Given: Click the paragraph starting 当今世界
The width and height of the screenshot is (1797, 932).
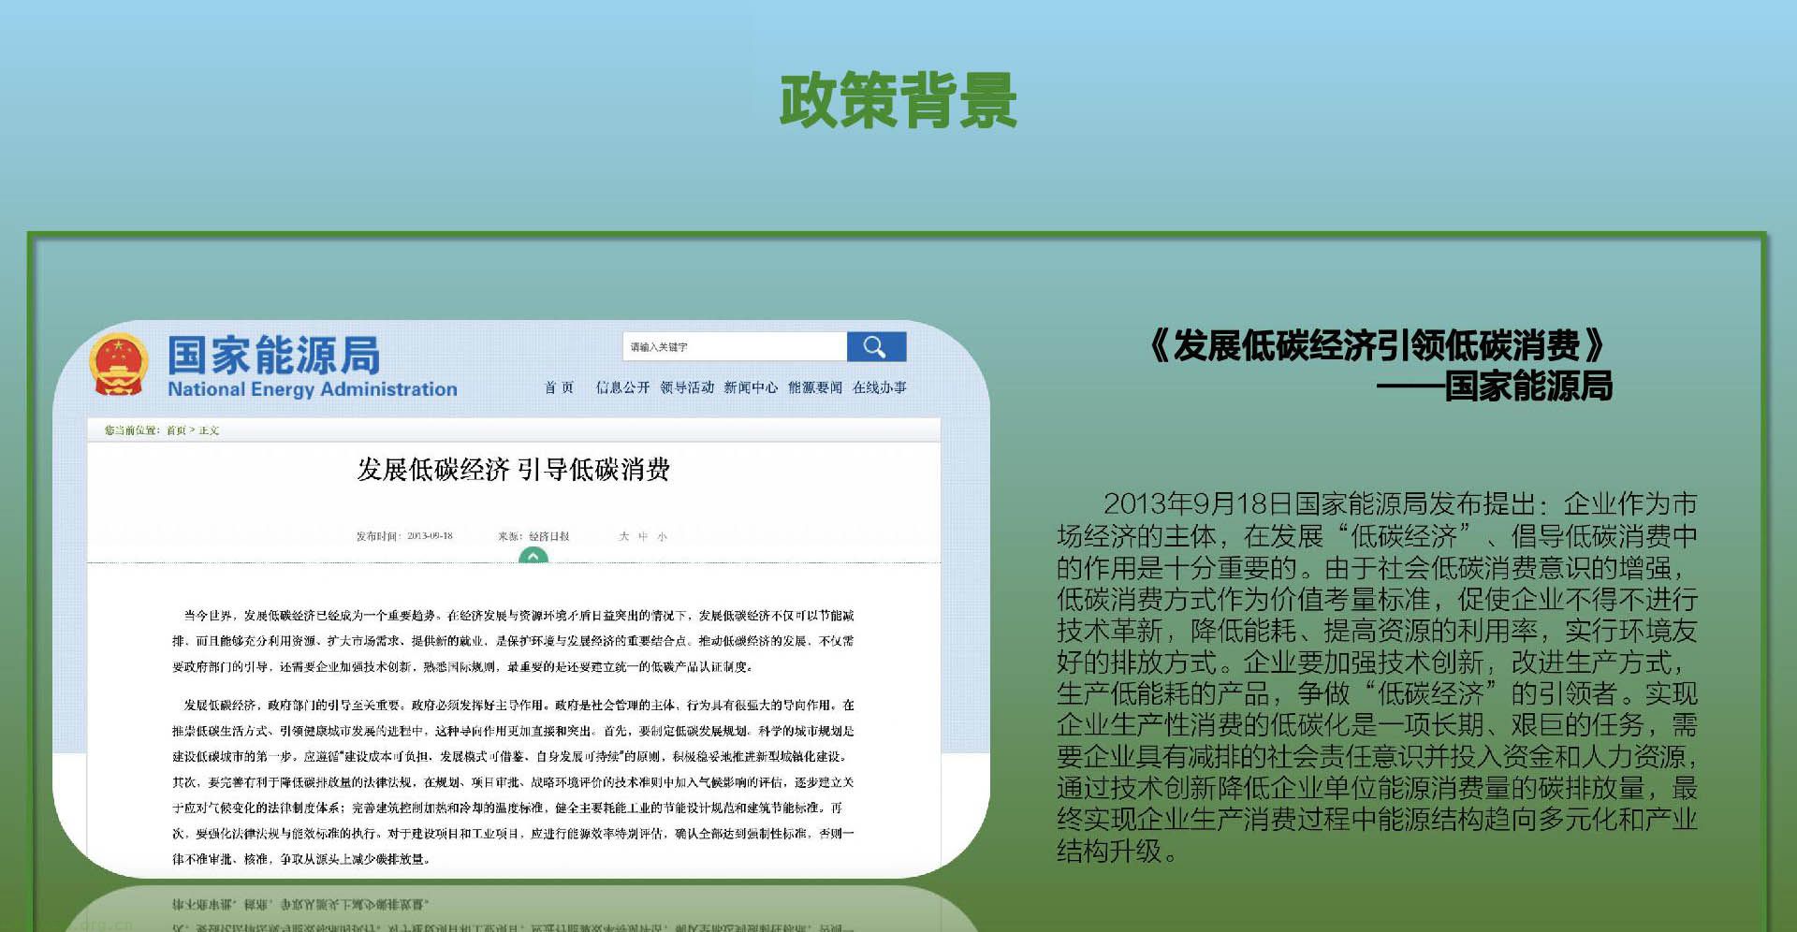Looking at the screenshot, I should point(513,641).
